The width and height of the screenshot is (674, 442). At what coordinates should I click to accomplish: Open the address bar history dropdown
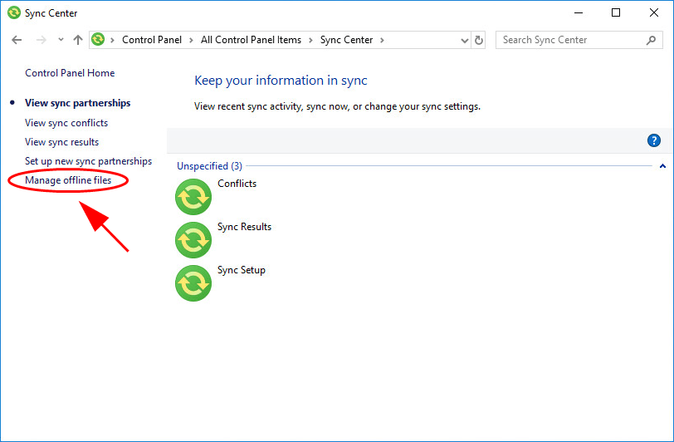coord(464,41)
